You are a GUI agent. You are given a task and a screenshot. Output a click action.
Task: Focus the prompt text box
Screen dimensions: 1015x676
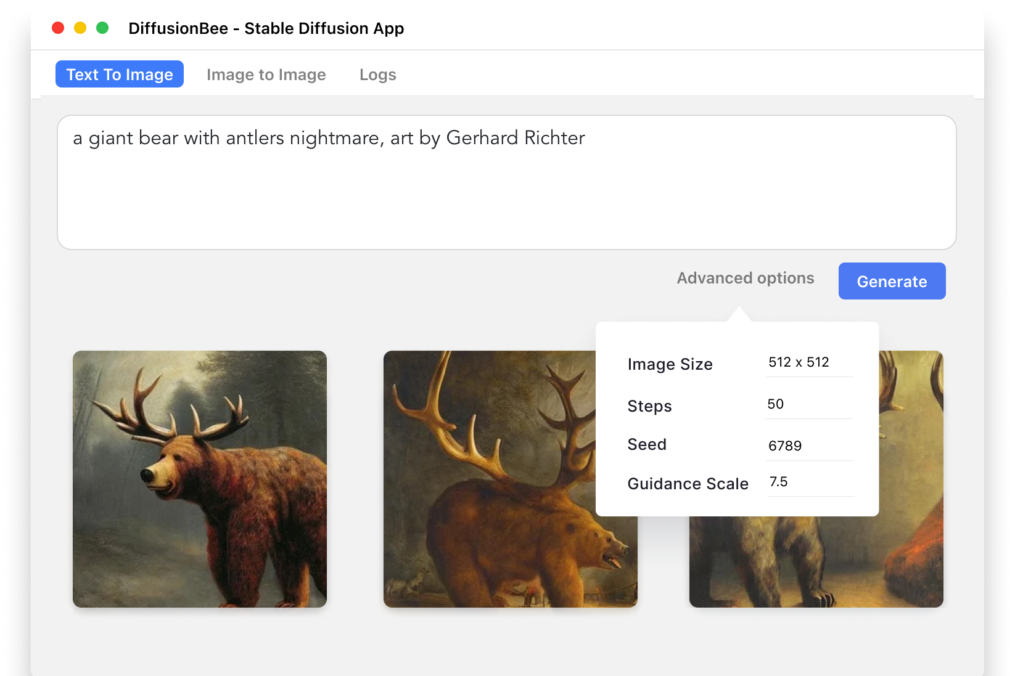coord(506,182)
